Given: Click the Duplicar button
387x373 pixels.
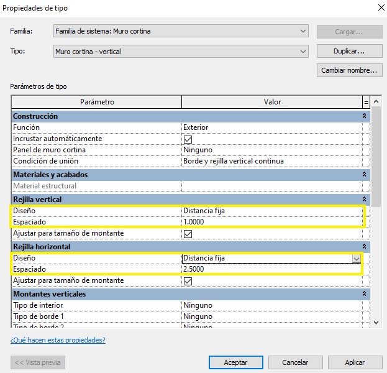Looking at the screenshot, I should [348, 51].
